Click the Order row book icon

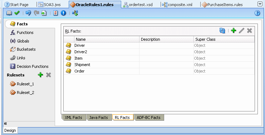(x=68, y=71)
